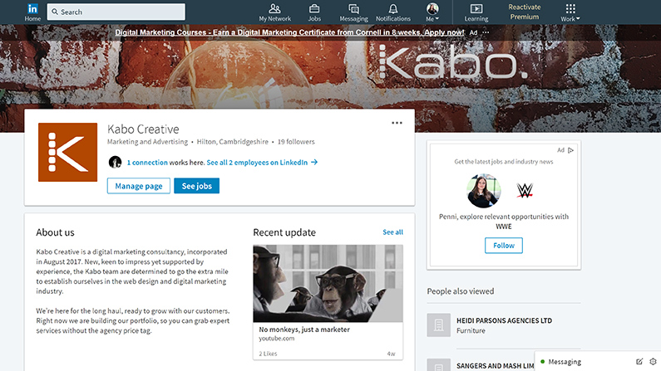Viewport: 661px width, 371px height.
Task: Open Messaging icon in top bar
Action: point(353,9)
